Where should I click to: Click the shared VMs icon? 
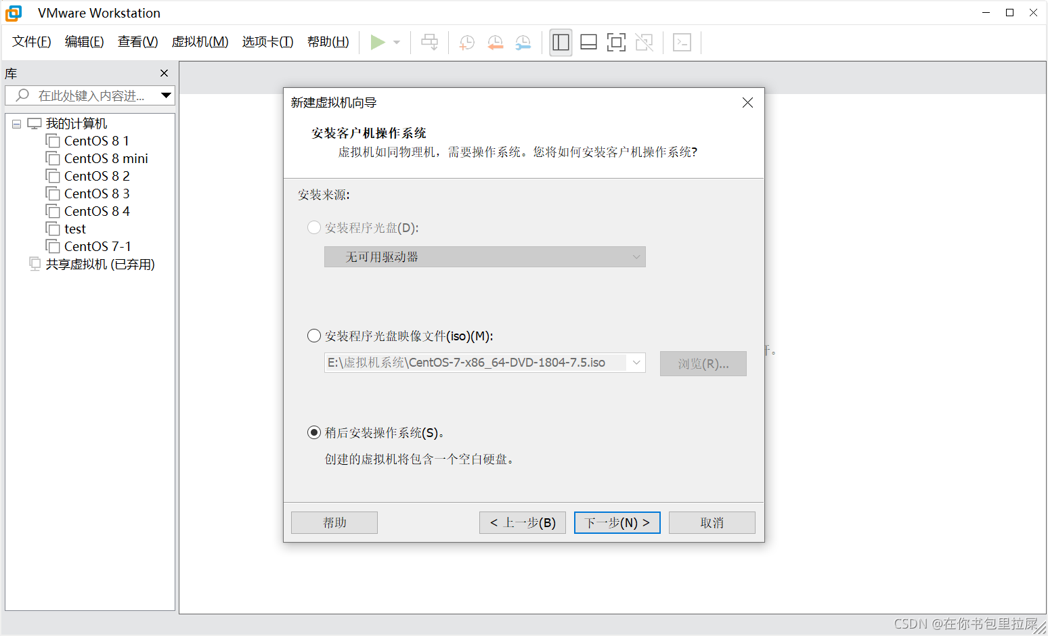[35, 264]
